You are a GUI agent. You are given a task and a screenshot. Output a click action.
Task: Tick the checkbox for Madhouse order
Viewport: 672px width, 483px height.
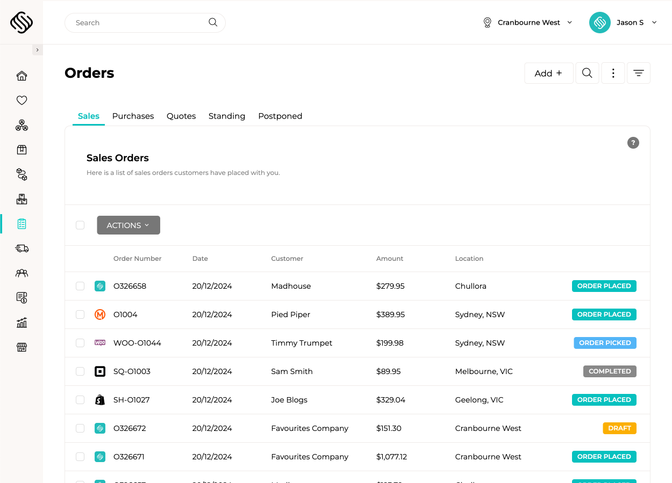[80, 286]
